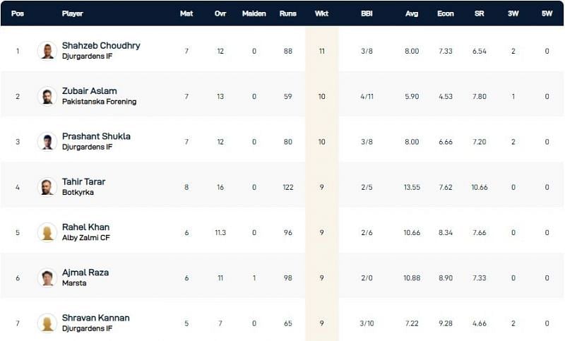
Task: Click Ajmal Raza's player avatar
Action: [47, 277]
